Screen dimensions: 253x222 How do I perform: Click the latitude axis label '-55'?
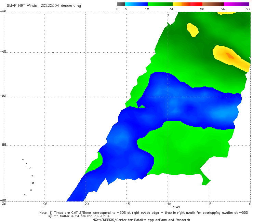click(3, 145)
